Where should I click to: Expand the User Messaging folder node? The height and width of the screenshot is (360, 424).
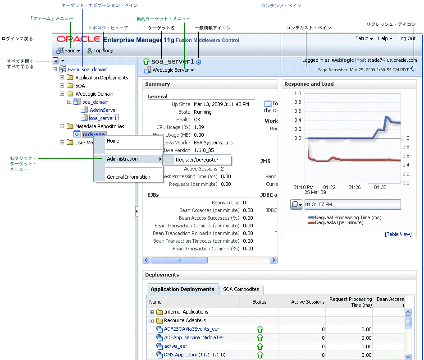coord(62,143)
